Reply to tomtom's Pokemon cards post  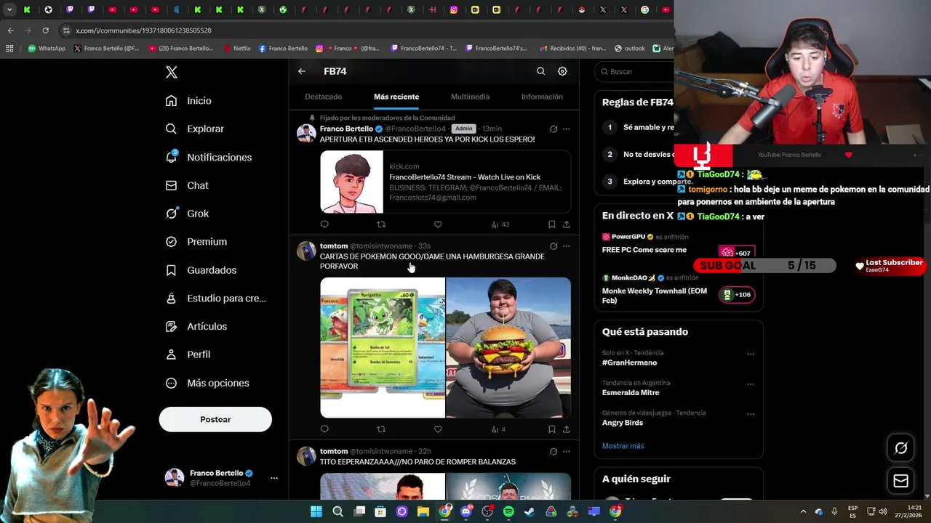pyautogui.click(x=324, y=429)
